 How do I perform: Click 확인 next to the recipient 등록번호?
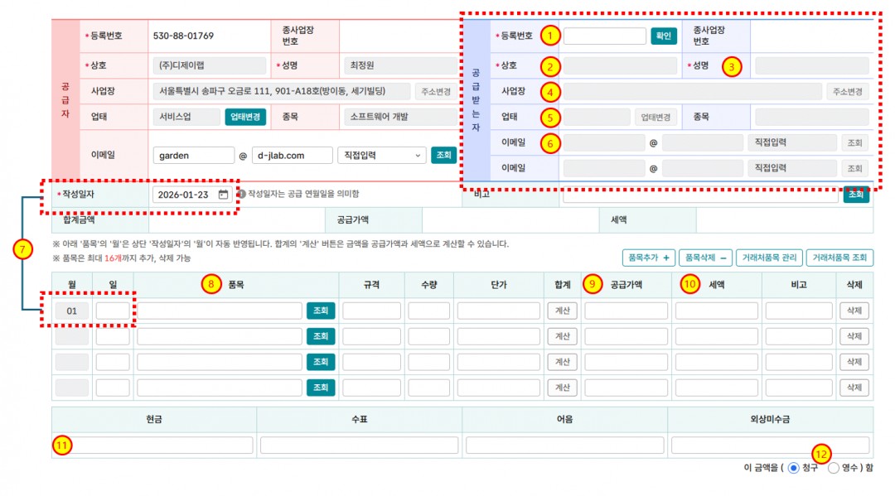coord(664,36)
